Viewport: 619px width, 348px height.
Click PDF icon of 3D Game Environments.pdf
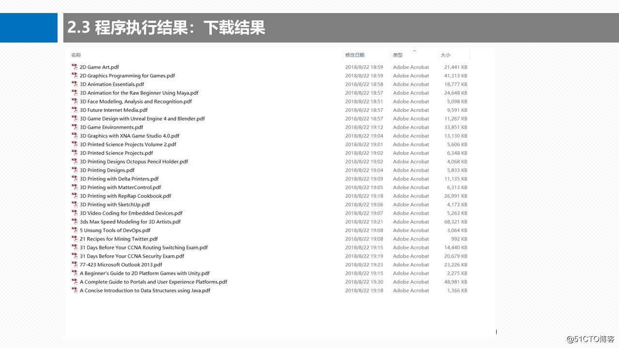click(x=75, y=127)
